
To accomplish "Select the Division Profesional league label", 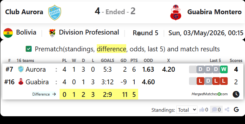I will click(x=89, y=32).
